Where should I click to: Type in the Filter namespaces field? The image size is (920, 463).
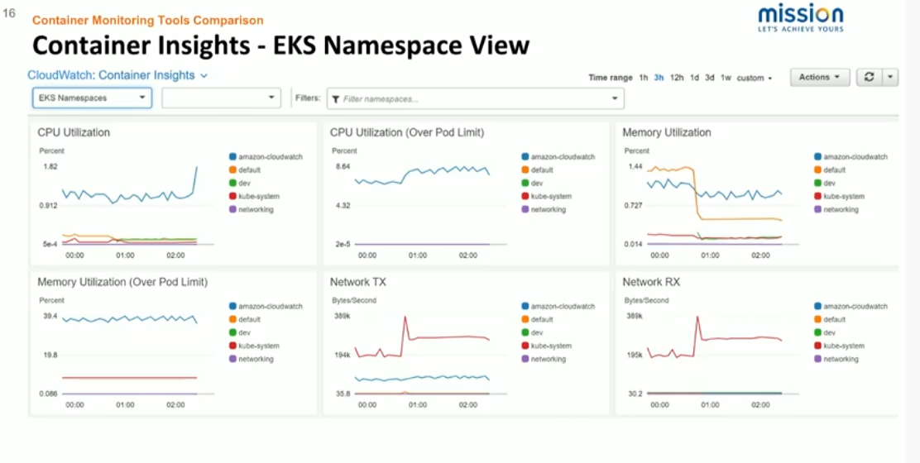476,99
